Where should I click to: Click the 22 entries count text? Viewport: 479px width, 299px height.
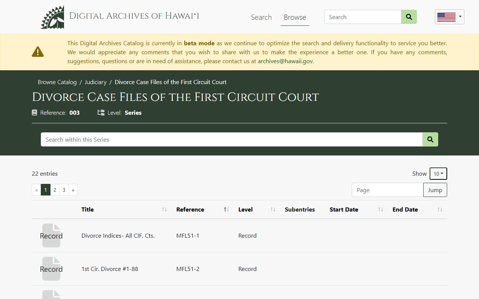(45, 173)
